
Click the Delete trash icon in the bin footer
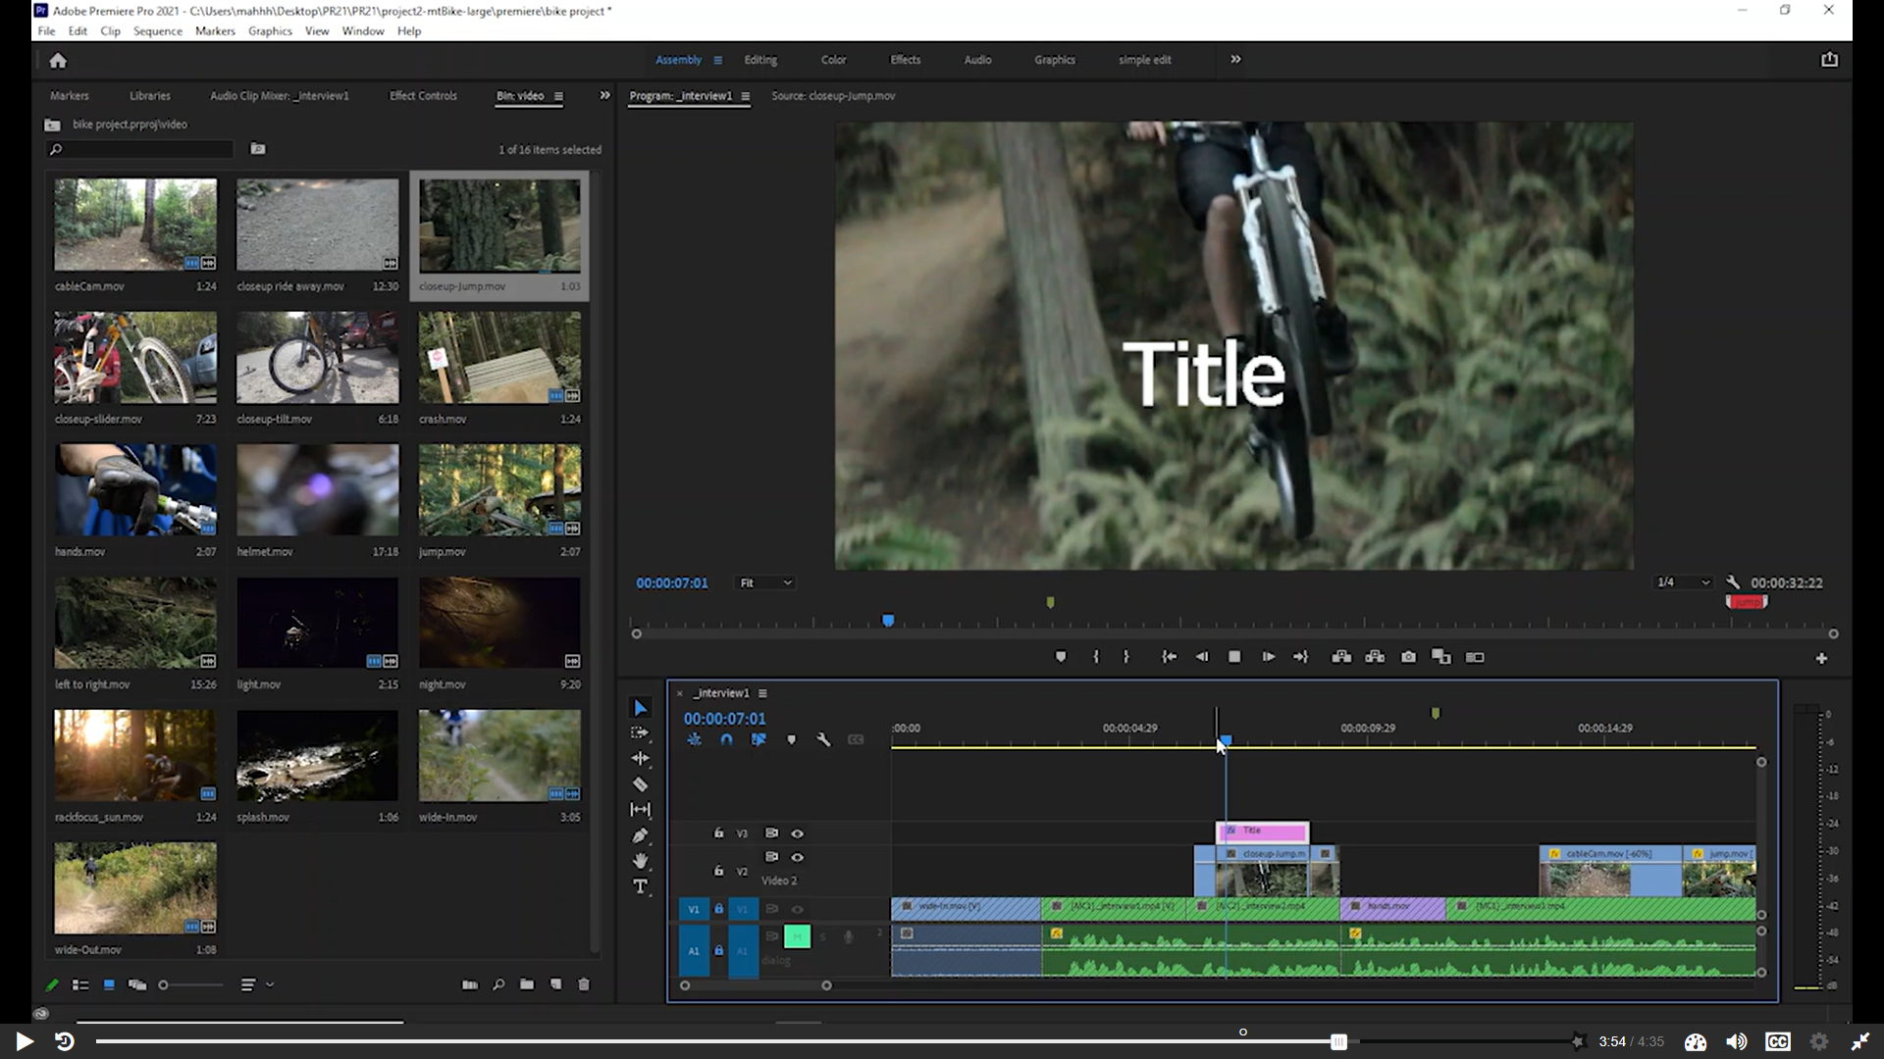pyautogui.click(x=584, y=984)
